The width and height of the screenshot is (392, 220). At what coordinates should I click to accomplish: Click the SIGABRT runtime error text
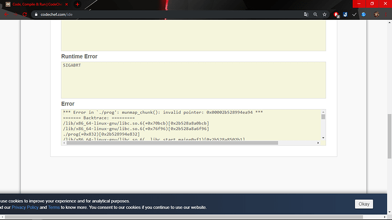(x=72, y=65)
